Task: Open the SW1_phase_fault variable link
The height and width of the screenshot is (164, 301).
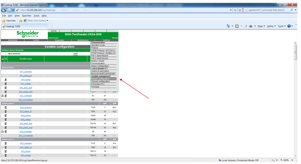Action: (x=26, y=92)
